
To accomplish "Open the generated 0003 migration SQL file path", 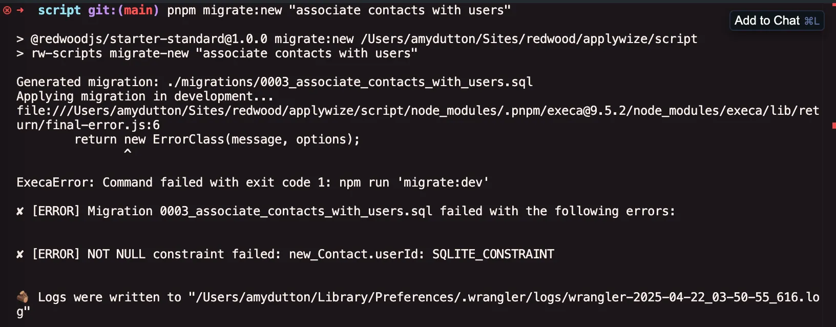I will pos(350,82).
